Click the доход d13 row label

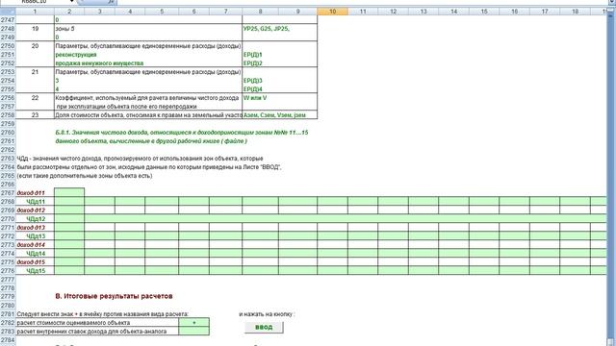pos(31,227)
